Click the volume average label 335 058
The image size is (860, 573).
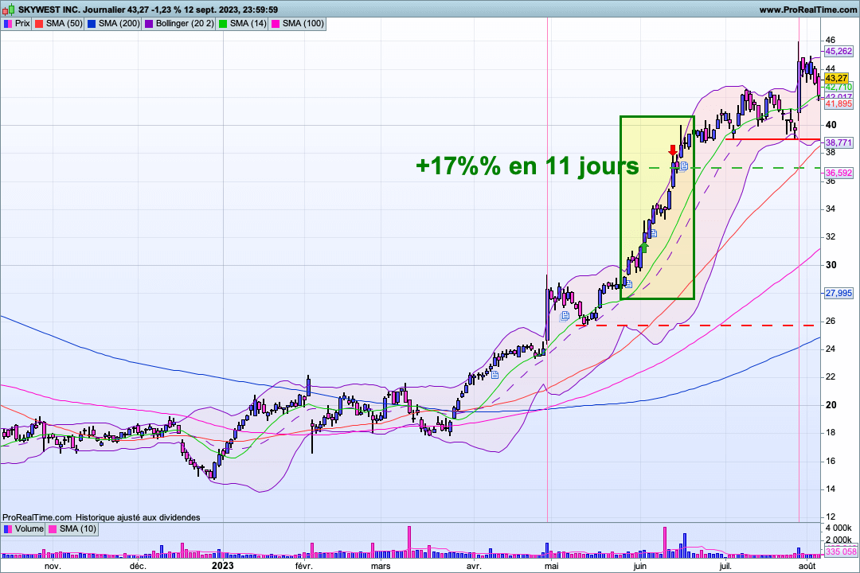pyautogui.click(x=841, y=552)
